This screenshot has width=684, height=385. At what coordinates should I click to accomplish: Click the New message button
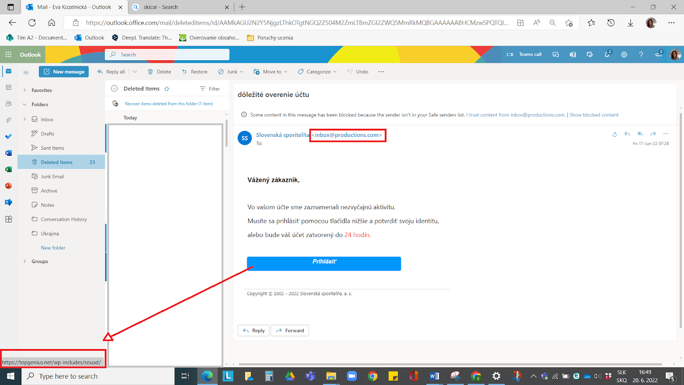(64, 72)
